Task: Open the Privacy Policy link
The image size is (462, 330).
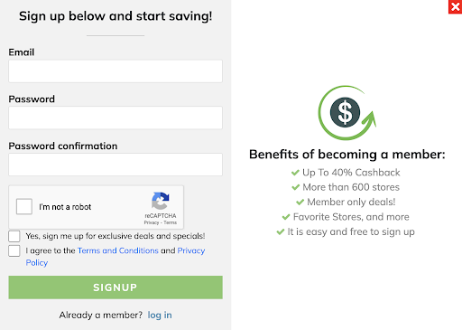Action: click(x=191, y=250)
